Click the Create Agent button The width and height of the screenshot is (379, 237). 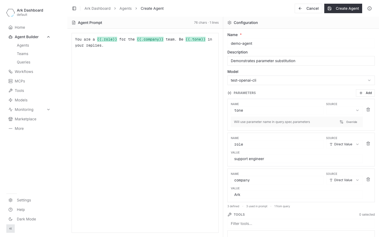343,8
